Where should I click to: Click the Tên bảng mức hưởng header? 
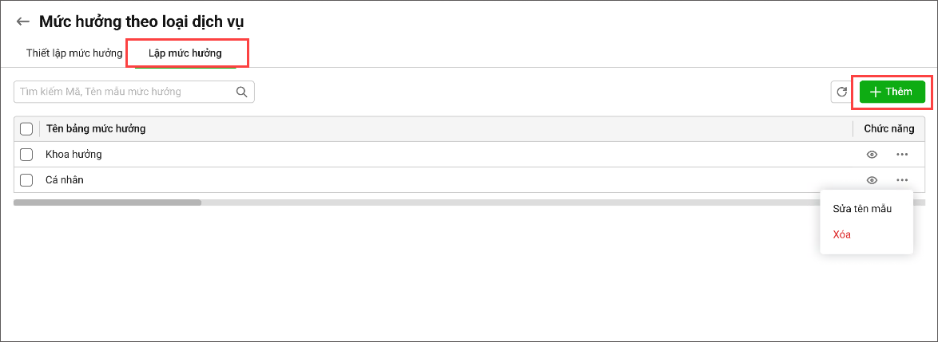coord(95,129)
